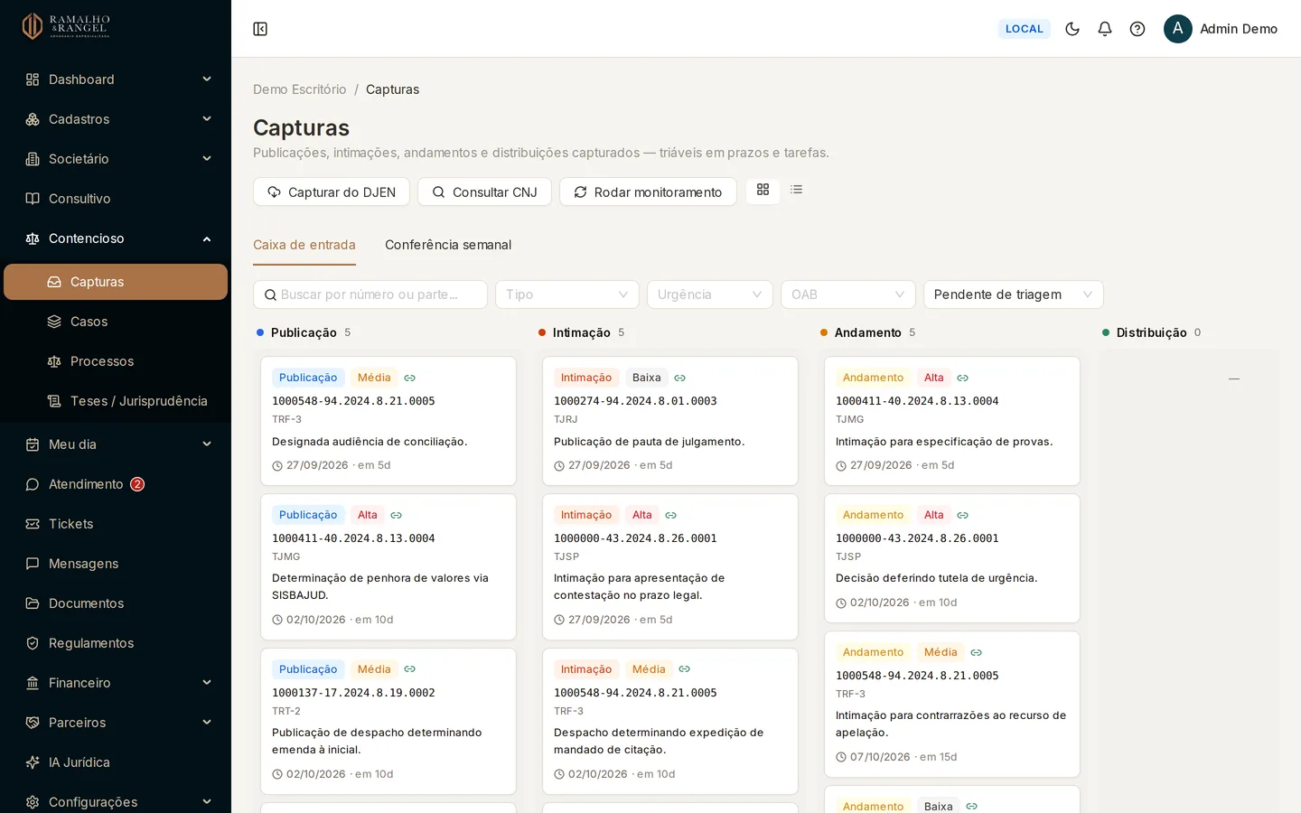
Task: Click the Atendimento badge showing 2
Action: click(137, 484)
